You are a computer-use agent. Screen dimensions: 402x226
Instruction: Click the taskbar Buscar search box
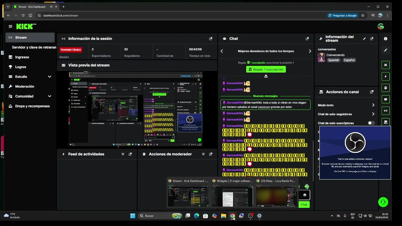[160, 216]
